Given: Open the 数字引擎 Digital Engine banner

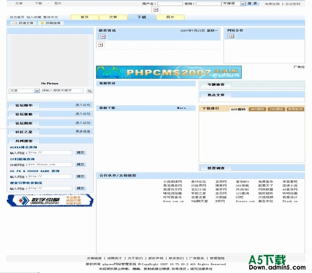Looking at the screenshot, I should 50,200.
